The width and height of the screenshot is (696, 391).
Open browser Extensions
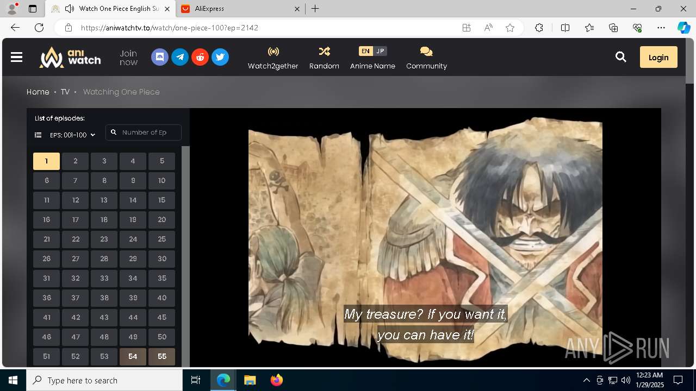(x=539, y=28)
